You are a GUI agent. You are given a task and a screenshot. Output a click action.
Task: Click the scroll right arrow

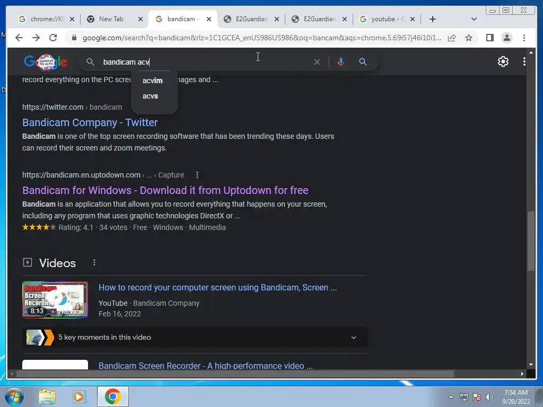(522, 374)
